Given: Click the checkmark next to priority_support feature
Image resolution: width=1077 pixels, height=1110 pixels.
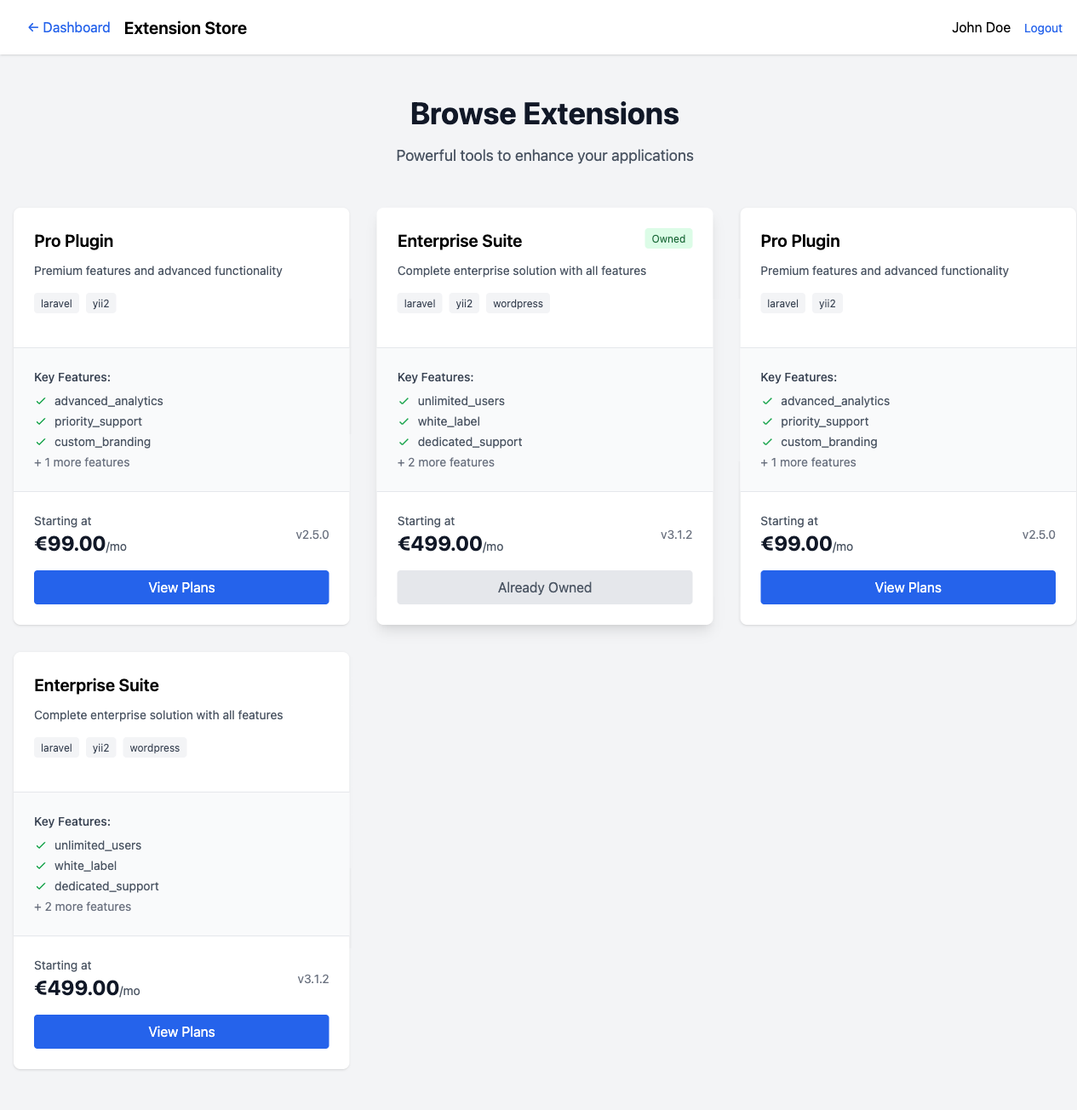Looking at the screenshot, I should [x=41, y=421].
